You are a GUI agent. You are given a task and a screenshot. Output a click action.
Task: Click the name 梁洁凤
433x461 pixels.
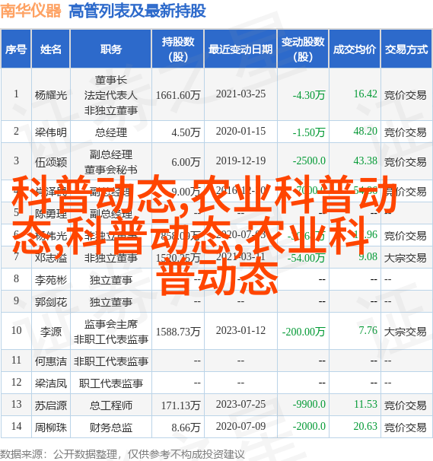click(x=51, y=383)
